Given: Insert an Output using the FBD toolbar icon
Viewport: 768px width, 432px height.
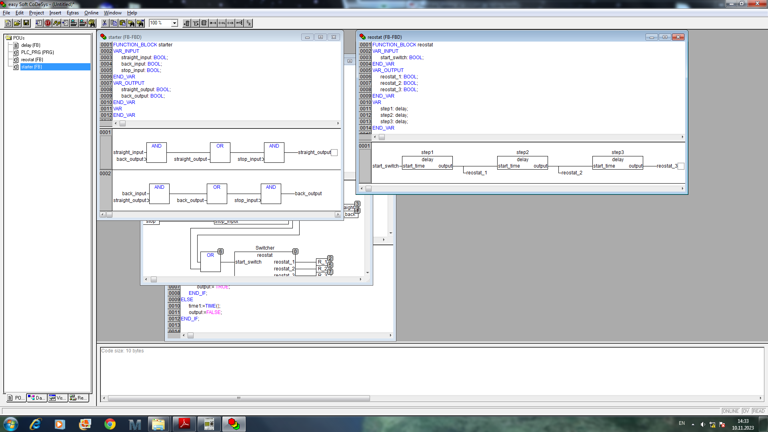Looking at the screenshot, I should (196, 23).
